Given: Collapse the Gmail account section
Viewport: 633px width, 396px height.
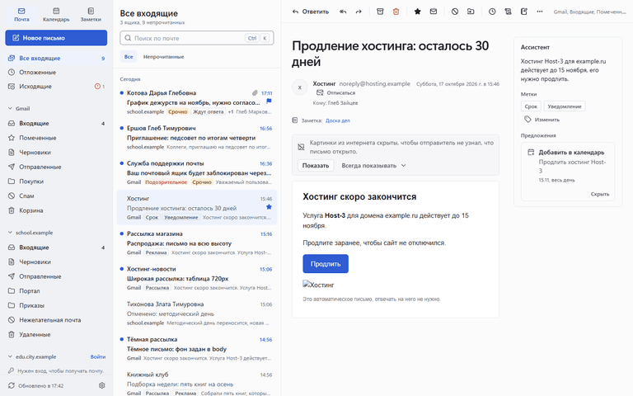Looking at the screenshot, I should (10, 108).
